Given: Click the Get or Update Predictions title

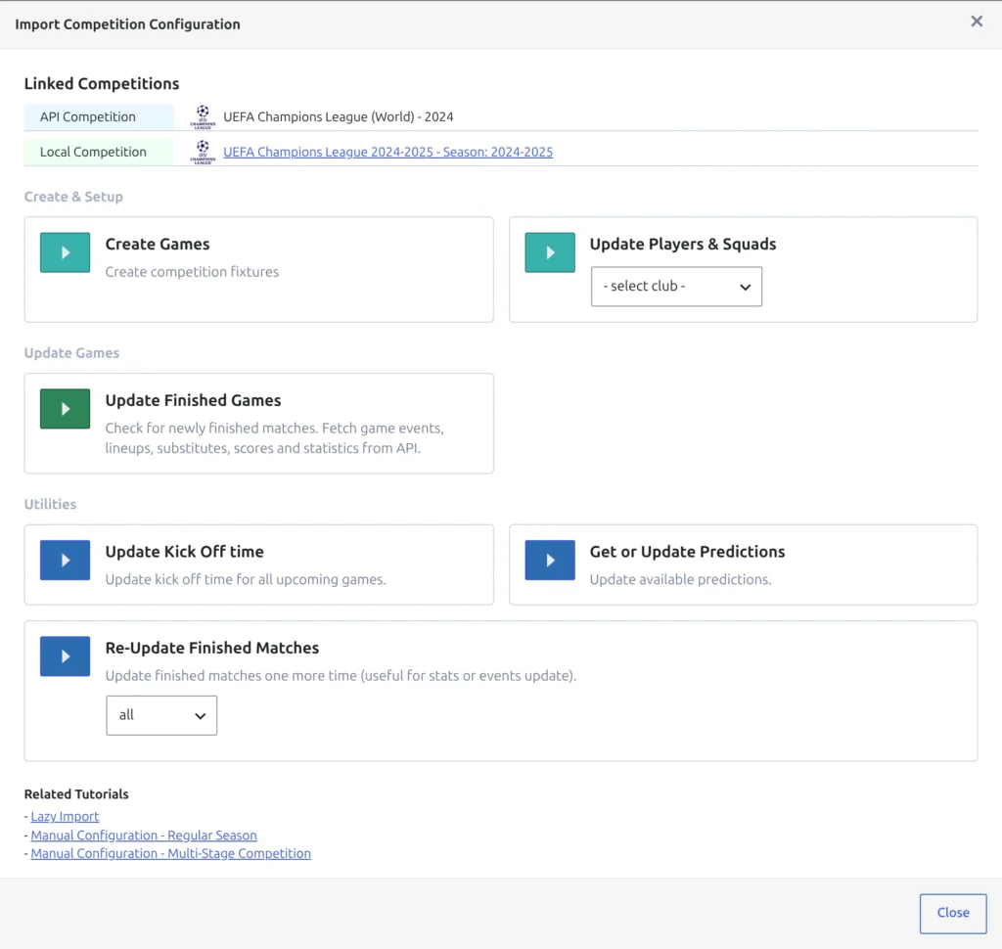Looking at the screenshot, I should click(x=687, y=552).
